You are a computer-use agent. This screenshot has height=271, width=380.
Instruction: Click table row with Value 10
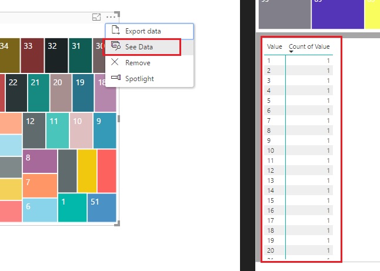pyautogui.click(x=299, y=150)
